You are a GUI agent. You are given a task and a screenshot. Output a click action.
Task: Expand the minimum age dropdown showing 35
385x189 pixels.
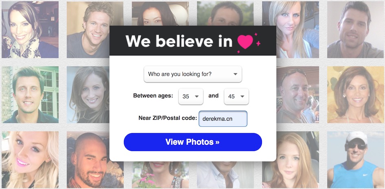pyautogui.click(x=191, y=96)
